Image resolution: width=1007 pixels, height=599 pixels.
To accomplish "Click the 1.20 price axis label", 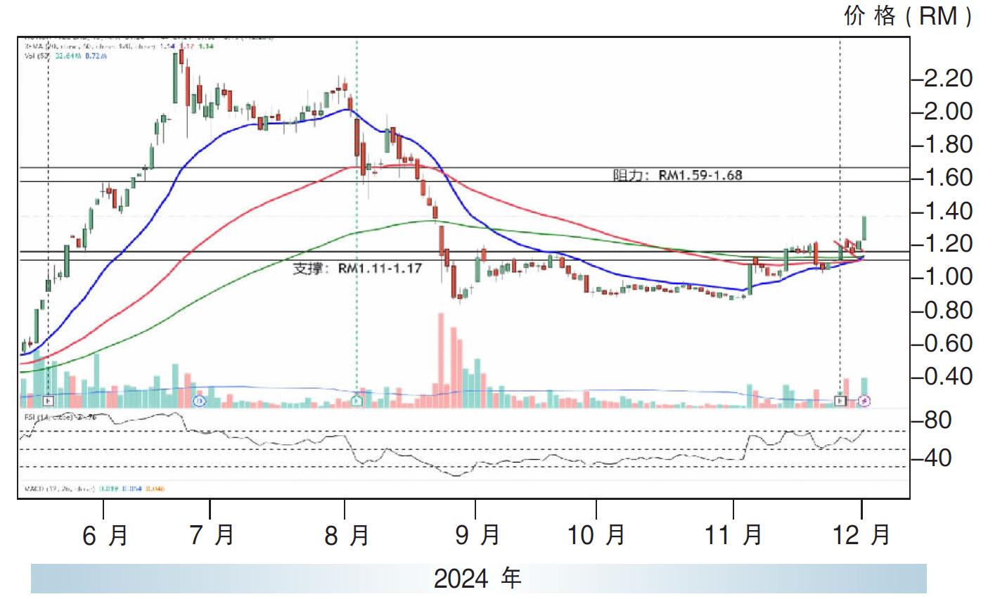I will pos(947,243).
